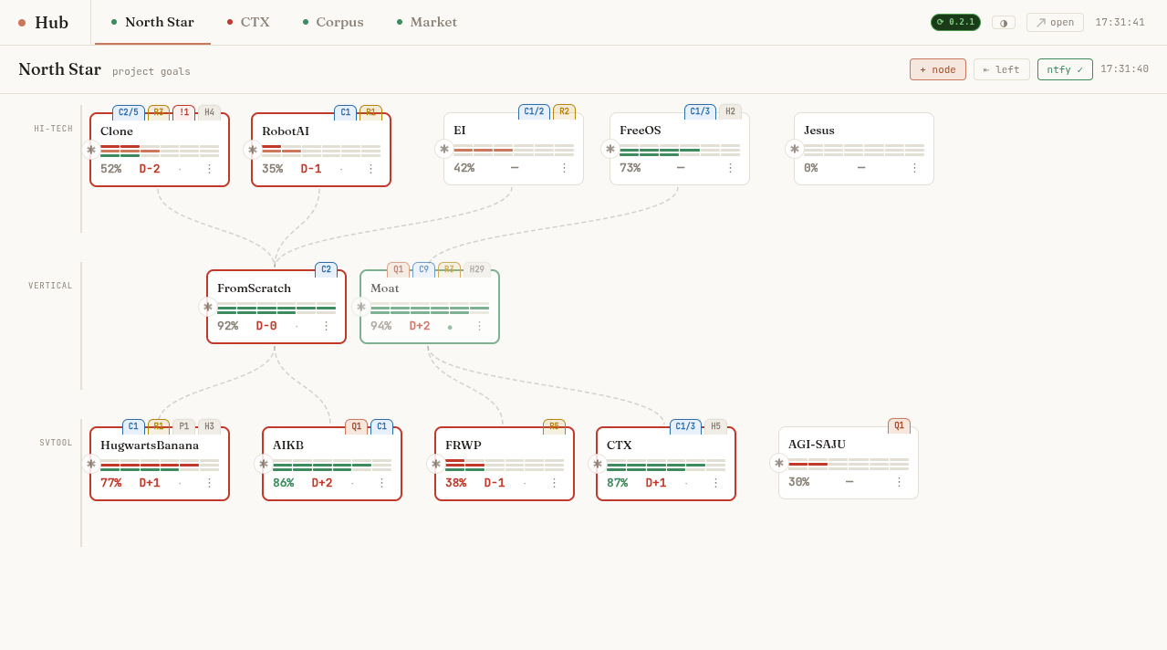Click the asterisk handle on AIKB node
The height and width of the screenshot is (650, 1167).
pos(264,464)
